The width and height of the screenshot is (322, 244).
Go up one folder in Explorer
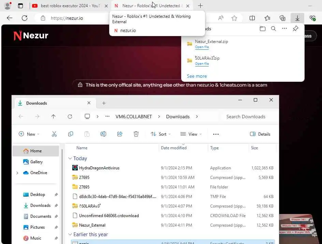coord(54,117)
